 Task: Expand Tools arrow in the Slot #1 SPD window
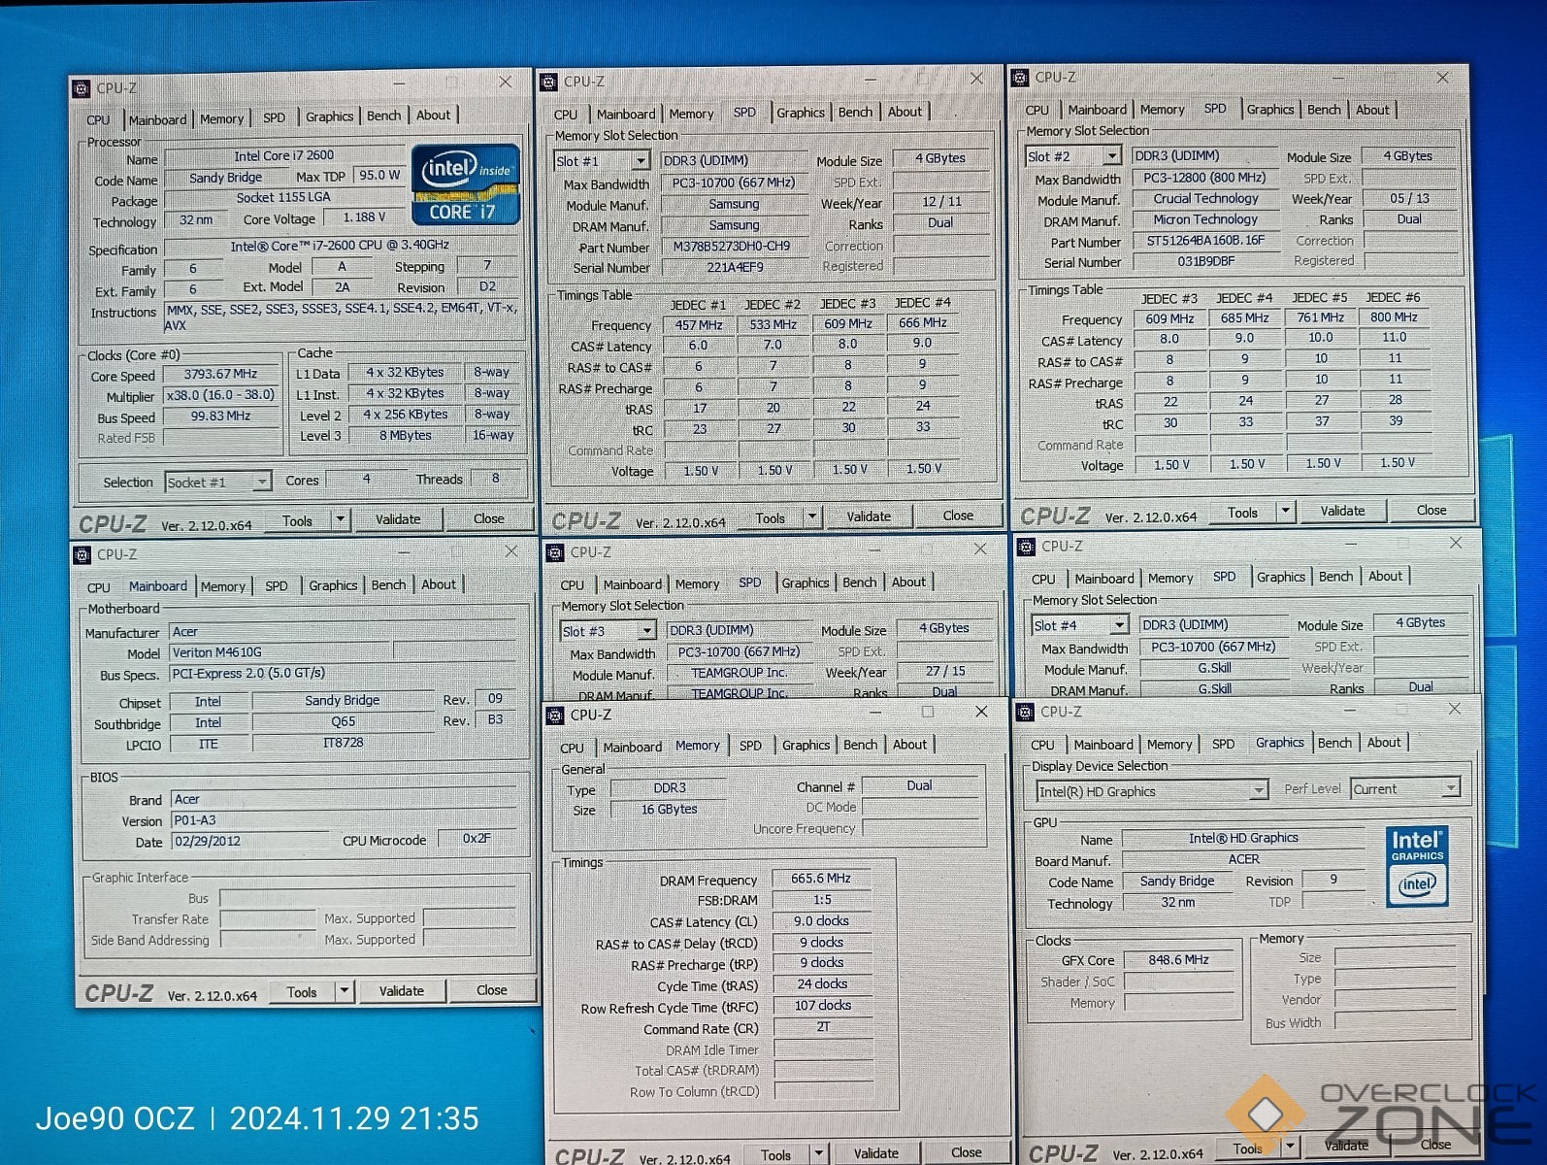812,517
